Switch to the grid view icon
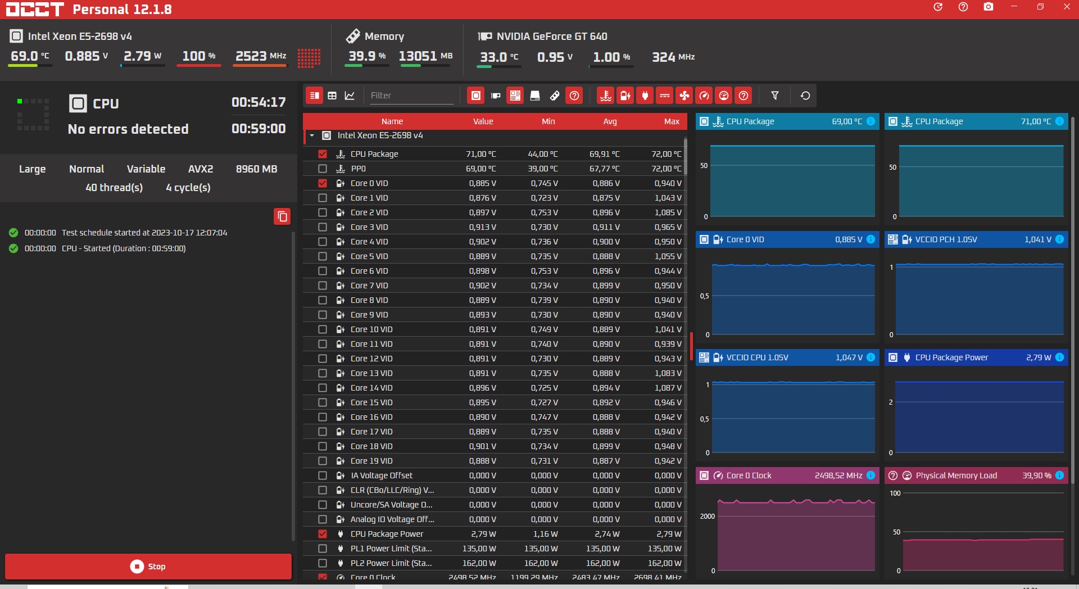The image size is (1079, 589). (x=332, y=96)
